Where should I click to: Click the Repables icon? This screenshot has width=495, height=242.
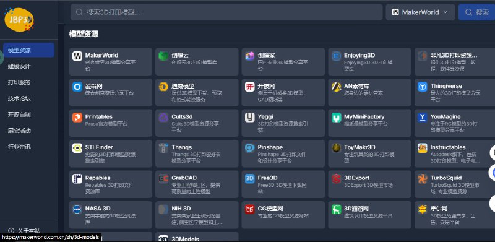[77, 179]
